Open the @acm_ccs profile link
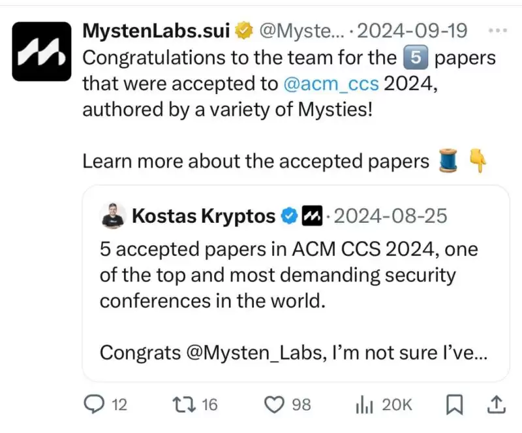 click(332, 83)
